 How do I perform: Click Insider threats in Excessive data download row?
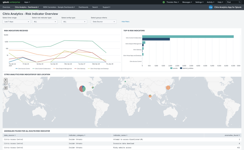tap(75, 144)
